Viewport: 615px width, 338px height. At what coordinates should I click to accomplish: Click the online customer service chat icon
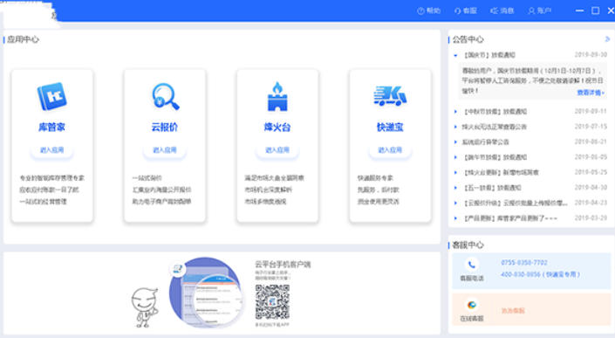pyautogui.click(x=472, y=305)
